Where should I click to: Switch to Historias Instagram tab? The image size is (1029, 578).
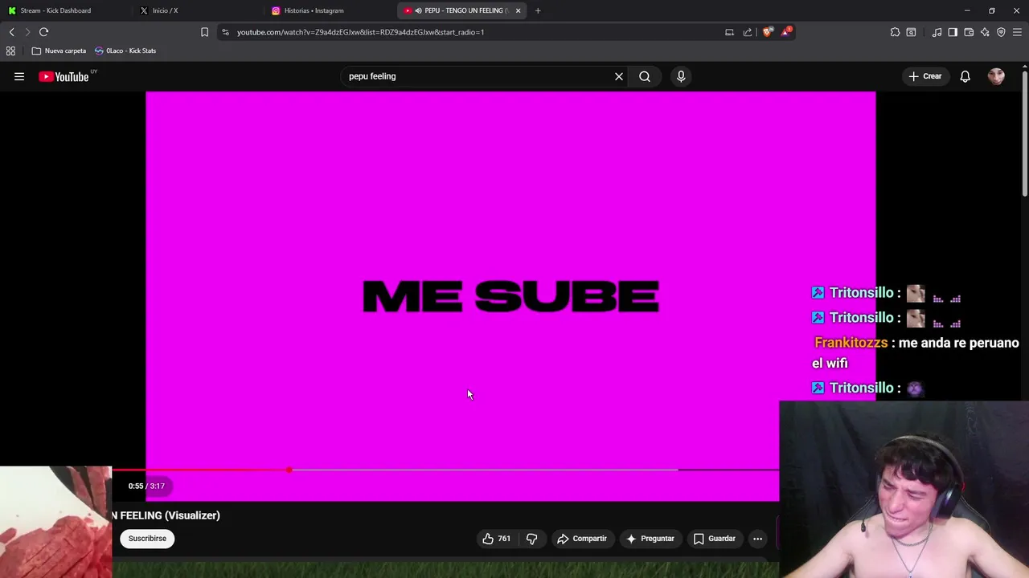[x=328, y=10]
